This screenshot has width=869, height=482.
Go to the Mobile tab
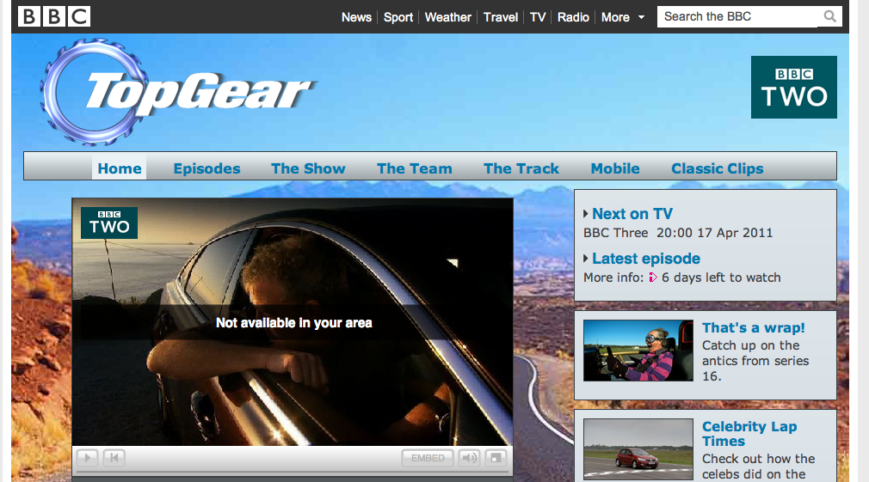coord(615,168)
